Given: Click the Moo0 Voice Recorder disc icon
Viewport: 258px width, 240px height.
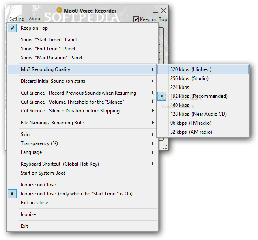Looking at the screenshot, I should pyautogui.click(x=59, y=10).
